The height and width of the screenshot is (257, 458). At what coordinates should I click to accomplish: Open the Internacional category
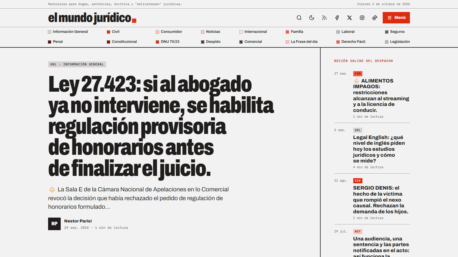(x=253, y=32)
